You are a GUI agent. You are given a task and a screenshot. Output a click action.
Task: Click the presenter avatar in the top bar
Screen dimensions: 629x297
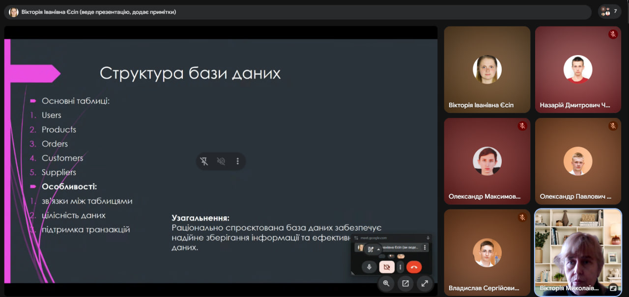(14, 12)
